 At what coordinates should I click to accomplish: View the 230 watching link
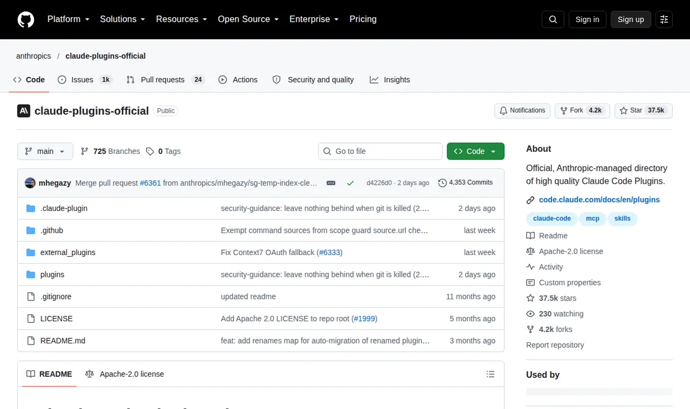[x=555, y=314]
